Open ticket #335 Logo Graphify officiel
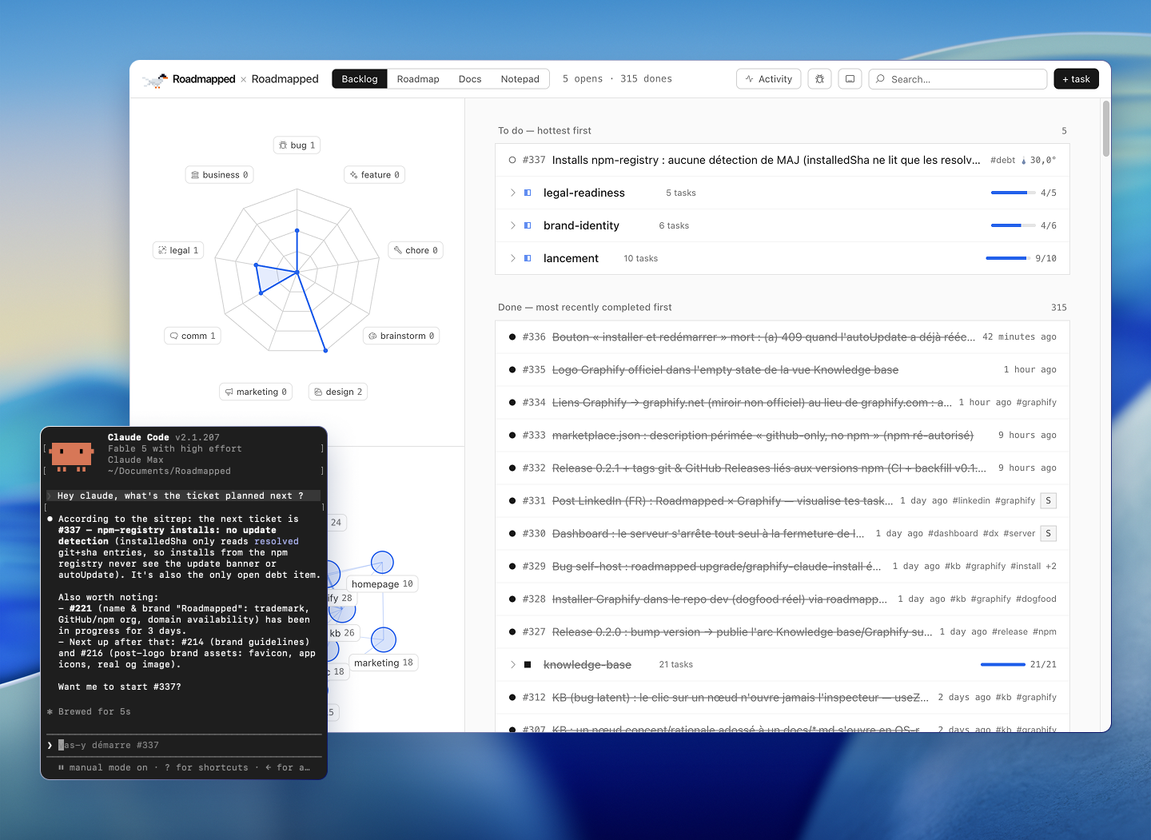The height and width of the screenshot is (840, 1151). click(725, 370)
